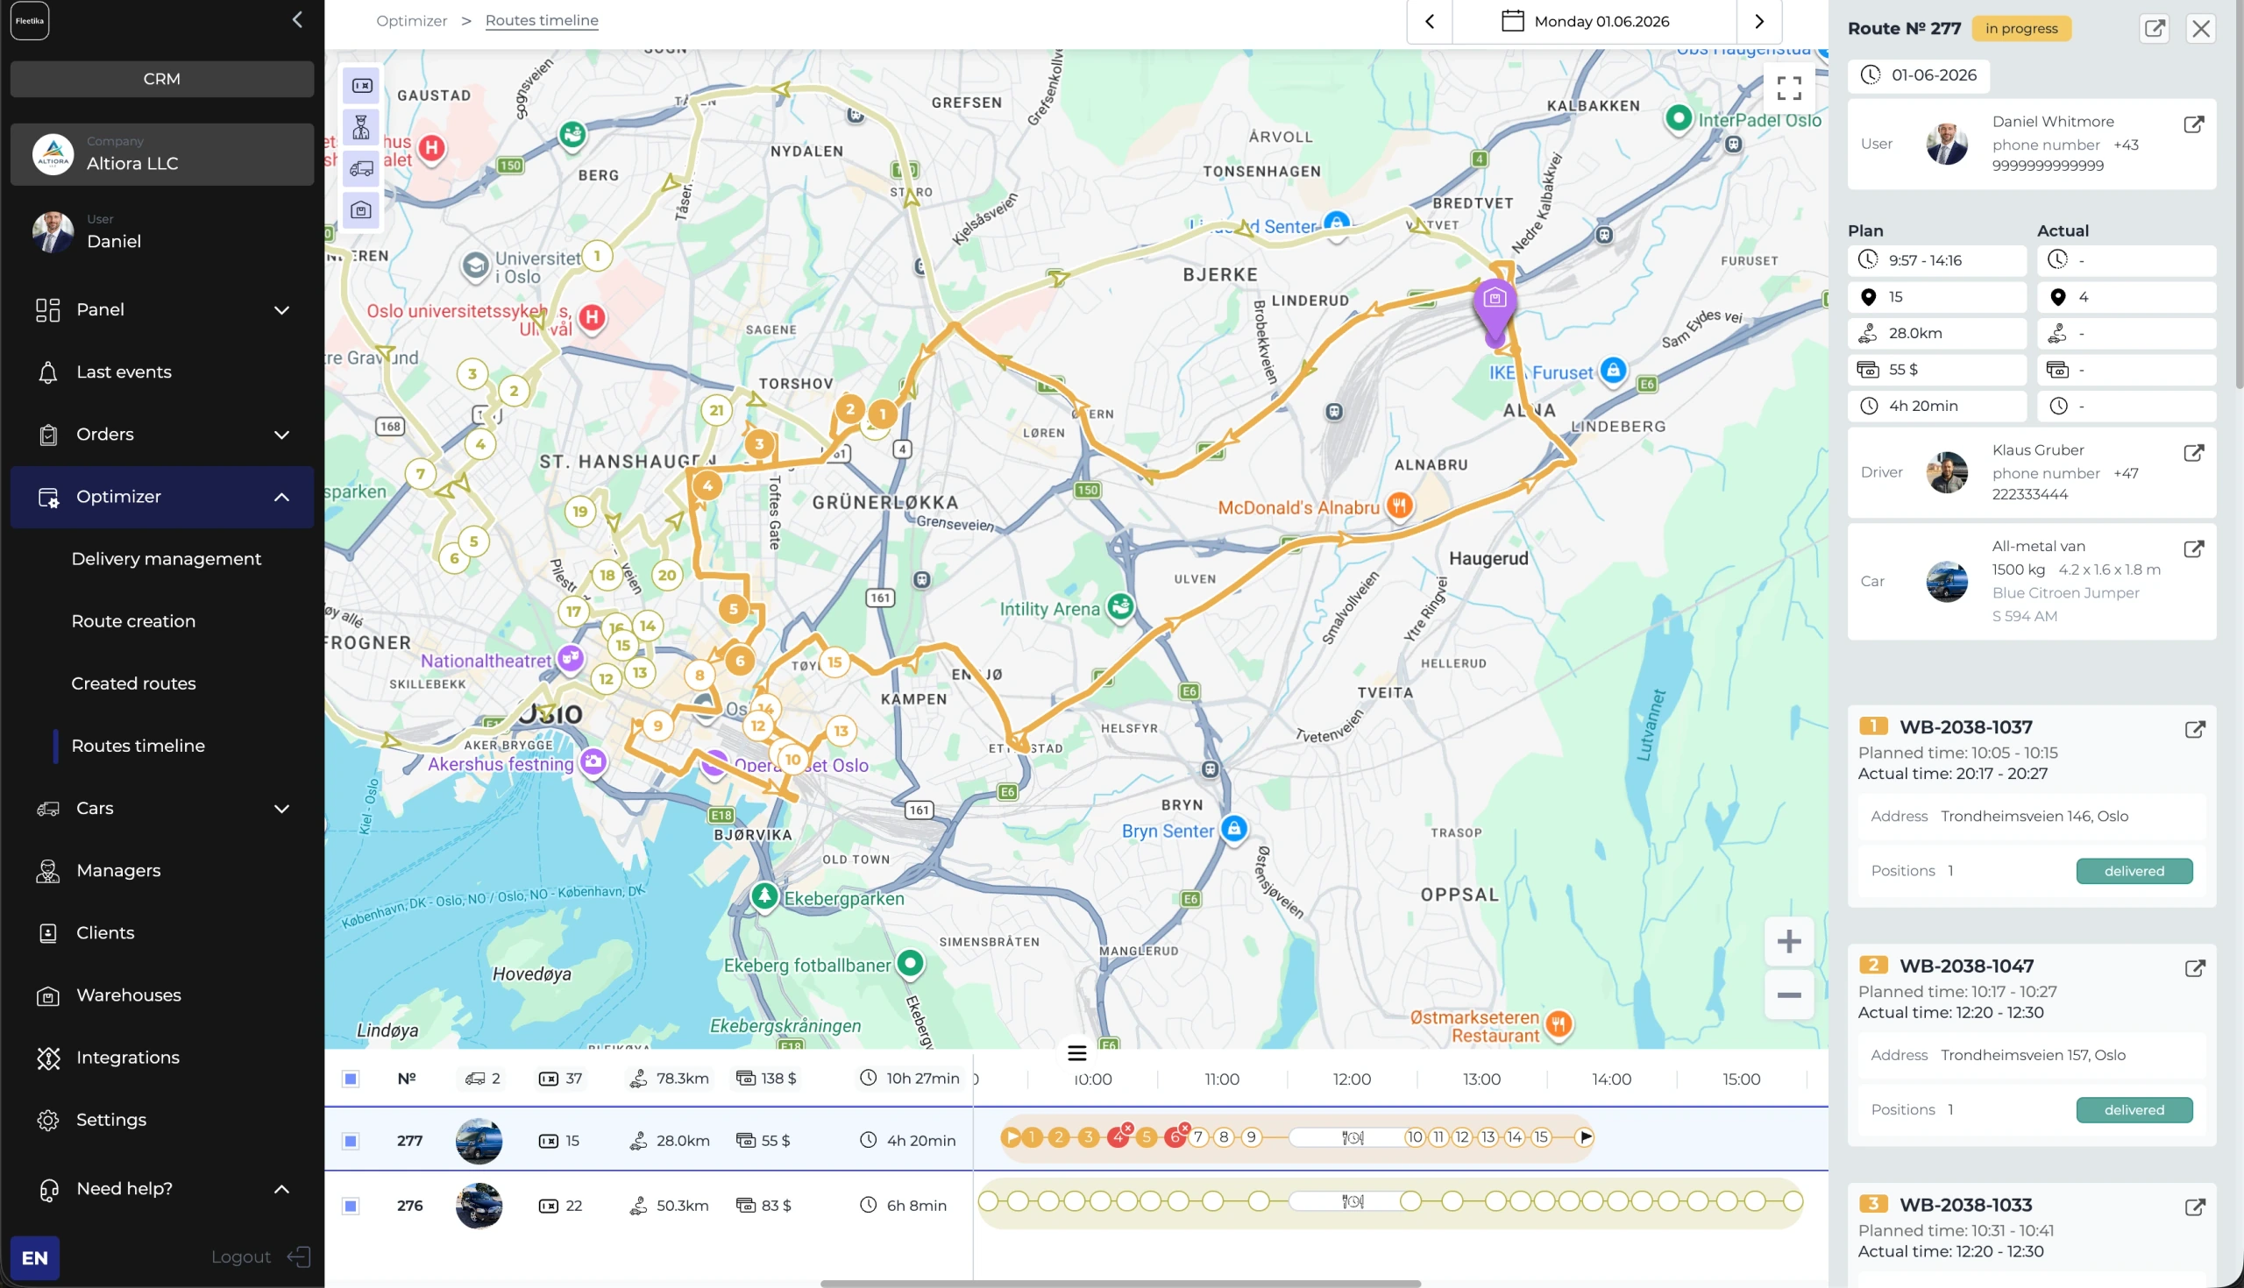Click map marker 21 near Torshov
Screen dimensions: 2244x1288
pos(717,410)
